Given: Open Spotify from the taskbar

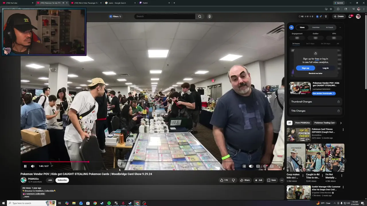Looking at the screenshot, I should click(109, 203).
